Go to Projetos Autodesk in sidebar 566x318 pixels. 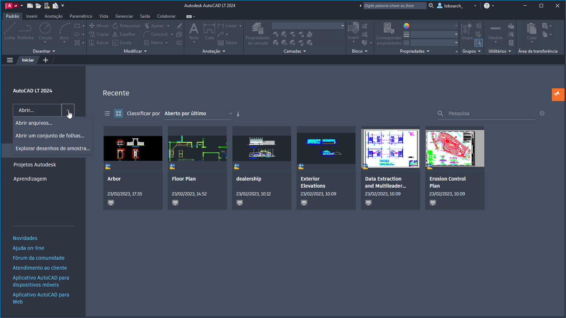pyautogui.click(x=35, y=165)
